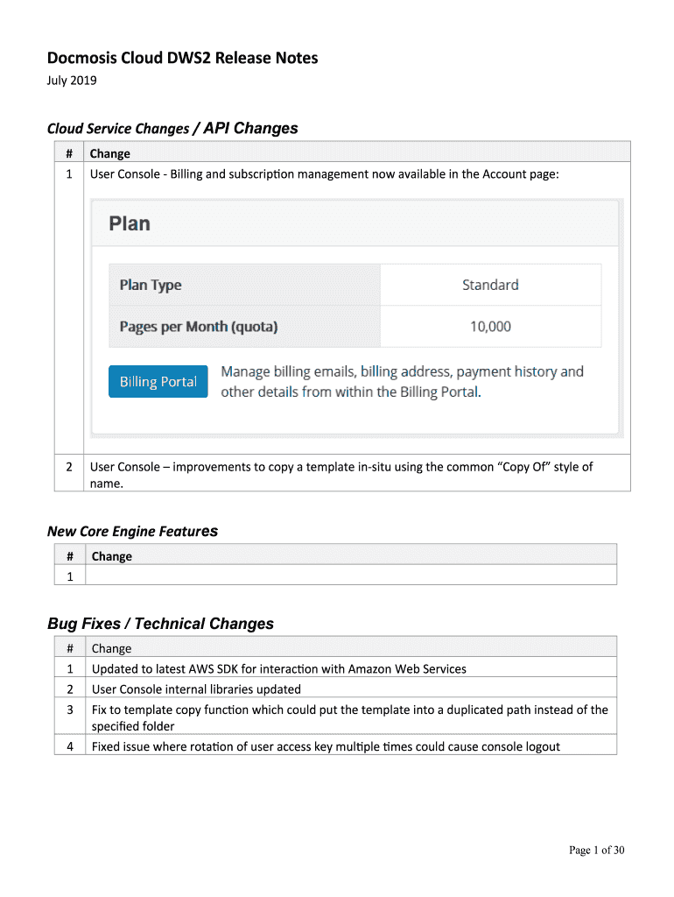This screenshot has width=674, height=897.
Task: Click the Manage billing emails description text
Action: 402,382
